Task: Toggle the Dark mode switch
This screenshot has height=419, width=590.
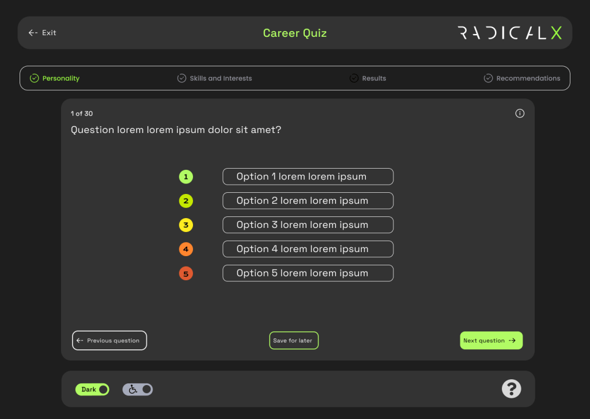Action: (92, 389)
